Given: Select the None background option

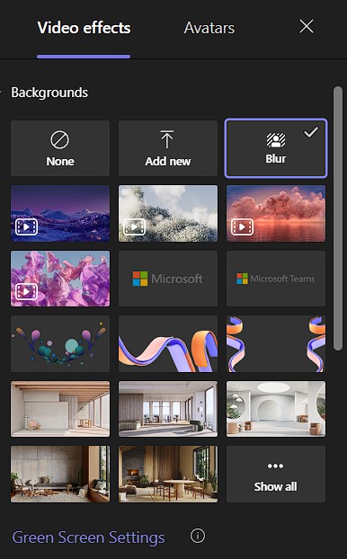Looking at the screenshot, I should point(60,148).
